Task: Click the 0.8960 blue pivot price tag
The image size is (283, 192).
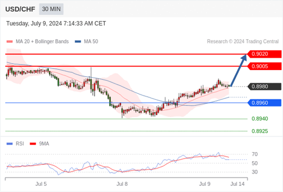Action: [x=264, y=103]
